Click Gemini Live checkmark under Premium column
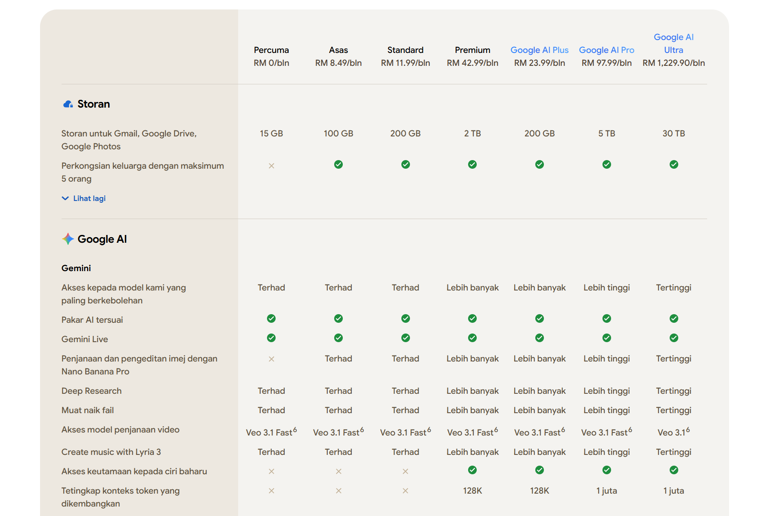 472,338
